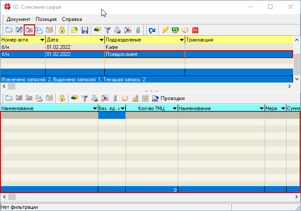
Task: Expand the Подразделение column dropdown arrow
Action: [x=182, y=40]
